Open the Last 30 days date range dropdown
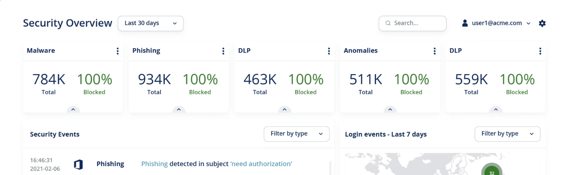Screen dimensions: 563x175 150,23
